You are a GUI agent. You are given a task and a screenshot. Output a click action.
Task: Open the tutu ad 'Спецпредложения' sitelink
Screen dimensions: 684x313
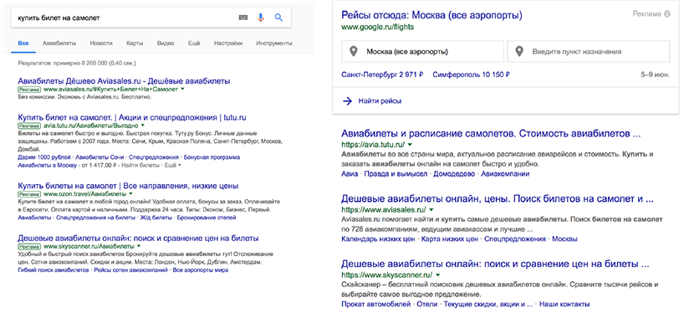(154, 157)
